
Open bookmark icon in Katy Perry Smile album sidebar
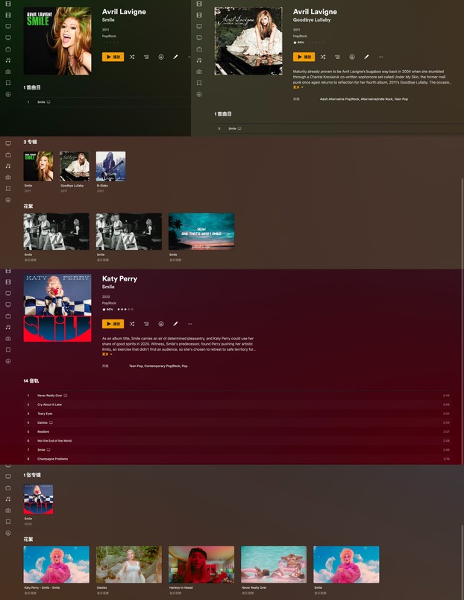[x=8, y=350]
